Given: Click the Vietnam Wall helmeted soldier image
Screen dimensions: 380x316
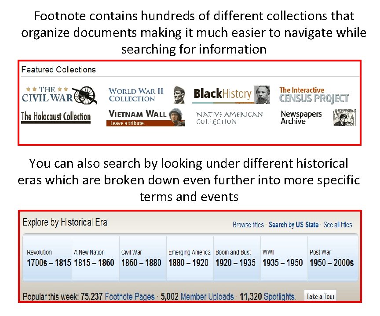Looking at the screenshot, I should click(x=177, y=117).
